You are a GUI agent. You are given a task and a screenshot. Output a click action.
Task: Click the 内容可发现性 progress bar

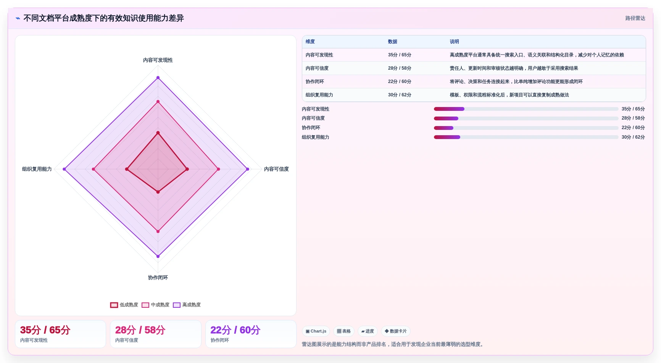pyautogui.click(x=526, y=109)
